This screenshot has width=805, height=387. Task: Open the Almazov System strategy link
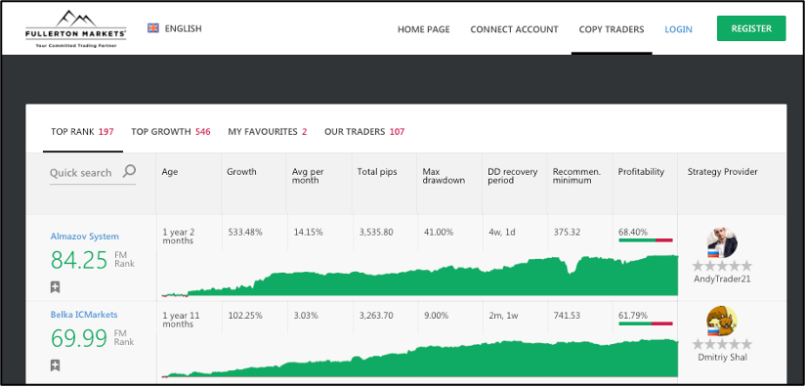[x=85, y=236]
